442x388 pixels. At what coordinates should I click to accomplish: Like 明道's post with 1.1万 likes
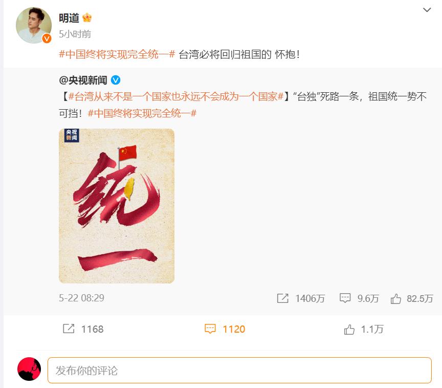point(364,329)
